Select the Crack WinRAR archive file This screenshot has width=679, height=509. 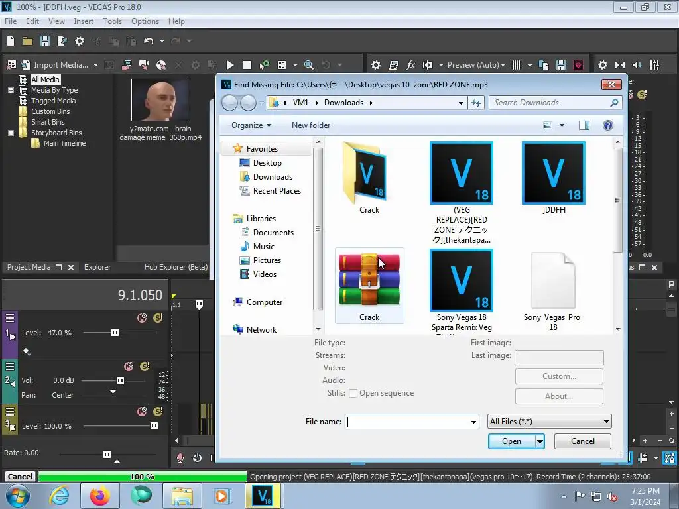coord(369,286)
